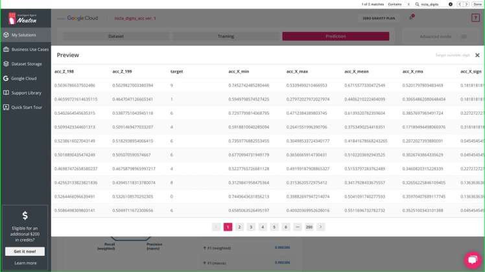Open the Contains match-type dropdown
This screenshot has width=485, height=272.
coord(399,5)
